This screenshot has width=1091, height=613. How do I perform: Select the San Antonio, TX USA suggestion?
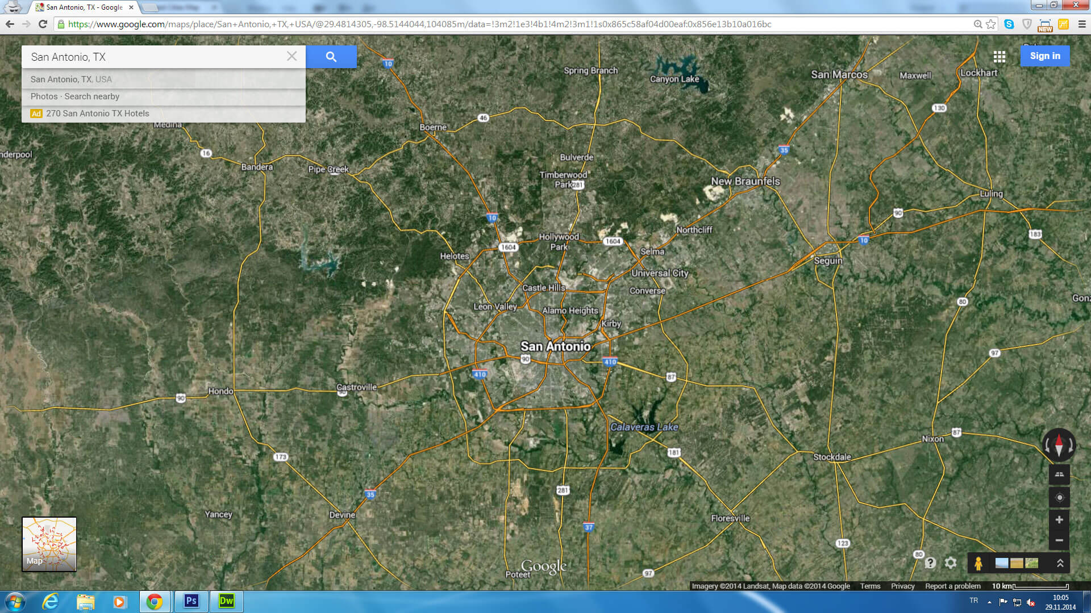point(71,79)
